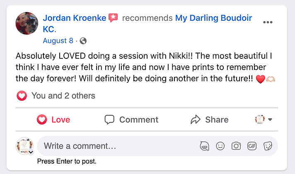Click the heart reaction icon beside reaction count
Screen dimensions: 295x174
click(x=22, y=96)
